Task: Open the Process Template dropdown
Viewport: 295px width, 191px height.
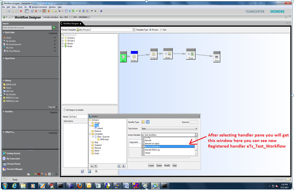Action: click(134, 29)
